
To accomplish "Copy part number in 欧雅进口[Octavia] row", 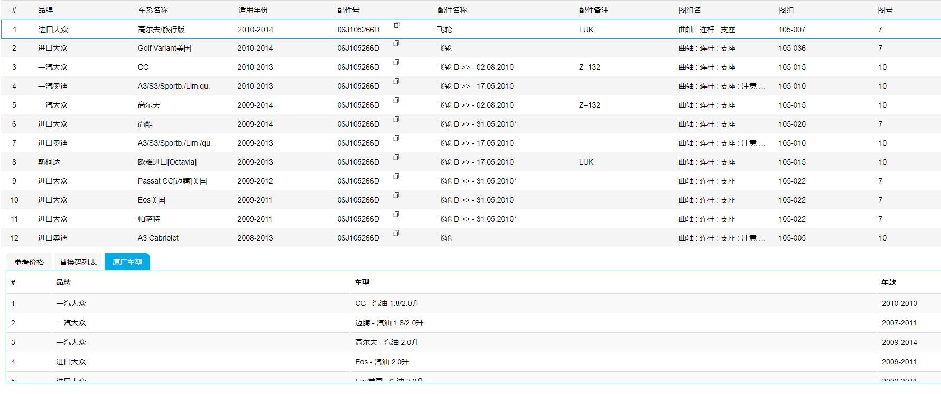I will point(396,158).
